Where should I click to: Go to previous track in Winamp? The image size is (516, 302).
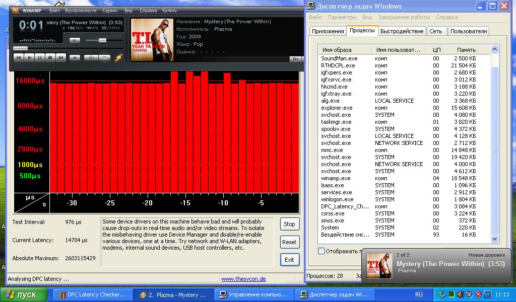click(x=19, y=57)
